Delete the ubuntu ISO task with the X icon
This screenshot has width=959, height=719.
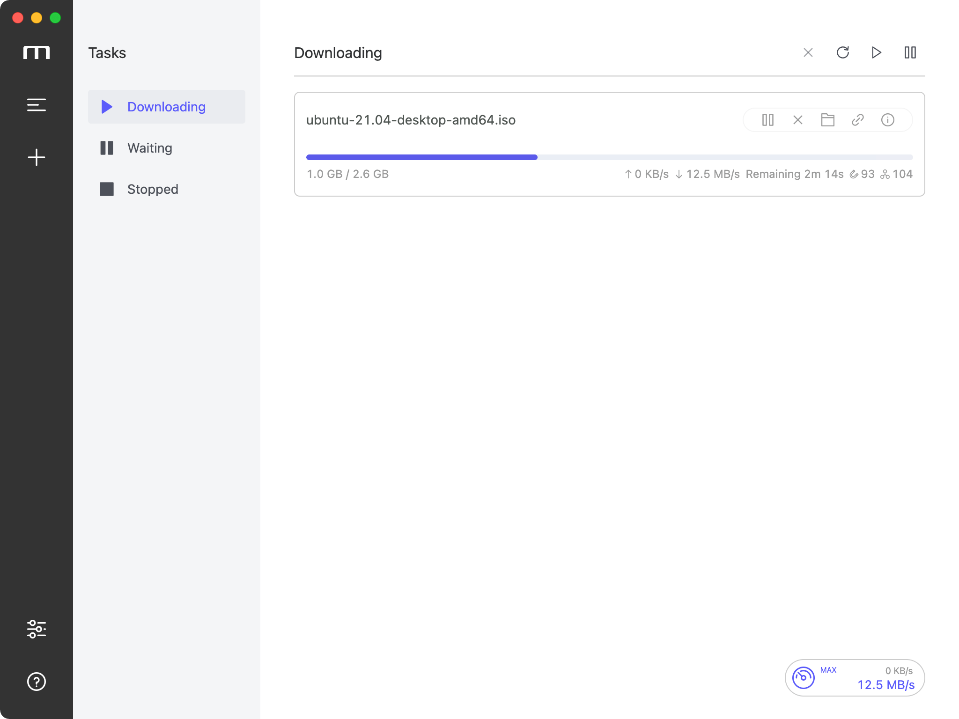coord(798,120)
